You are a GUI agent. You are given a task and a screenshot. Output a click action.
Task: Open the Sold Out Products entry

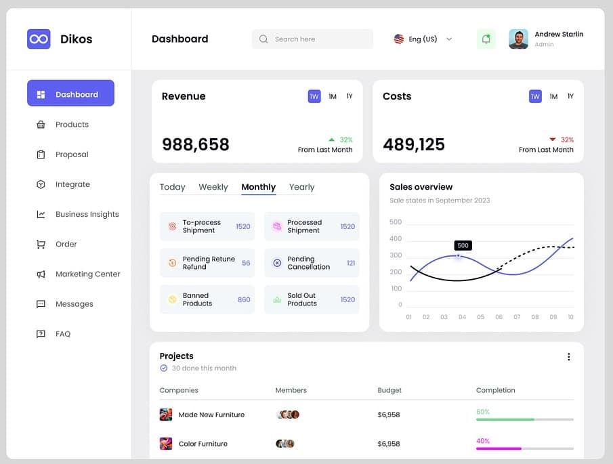tap(312, 299)
